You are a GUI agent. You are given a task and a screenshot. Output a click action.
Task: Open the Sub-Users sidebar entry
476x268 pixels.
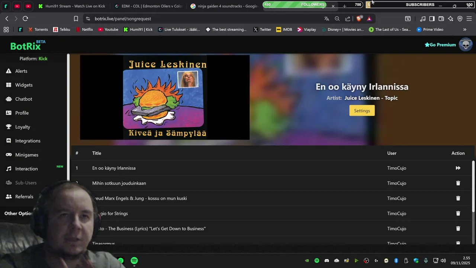26,183
